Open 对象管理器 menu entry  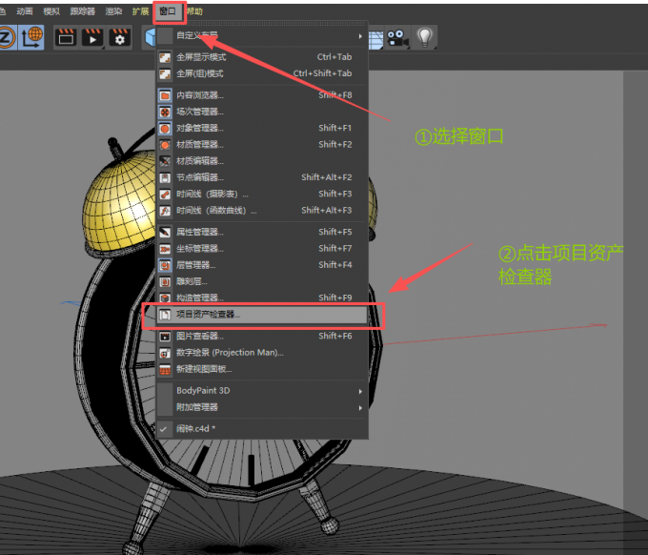(x=200, y=128)
